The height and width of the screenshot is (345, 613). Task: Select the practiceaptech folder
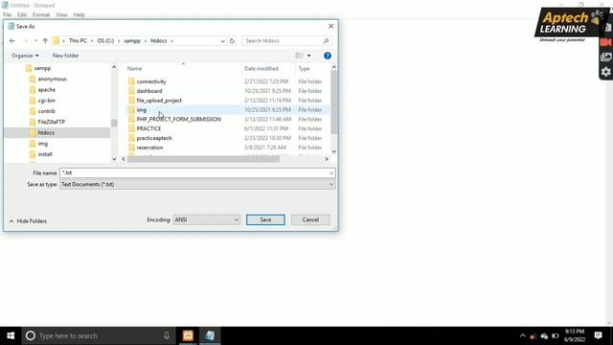point(154,138)
